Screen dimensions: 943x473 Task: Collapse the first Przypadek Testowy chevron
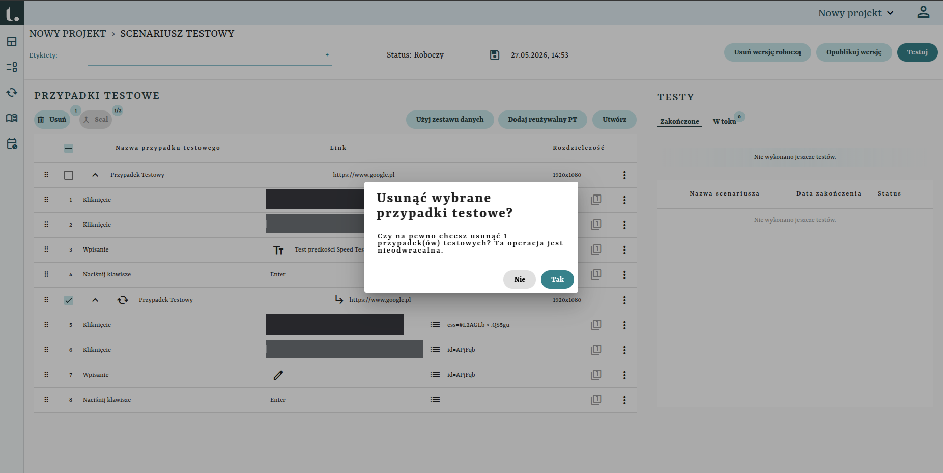tap(95, 175)
